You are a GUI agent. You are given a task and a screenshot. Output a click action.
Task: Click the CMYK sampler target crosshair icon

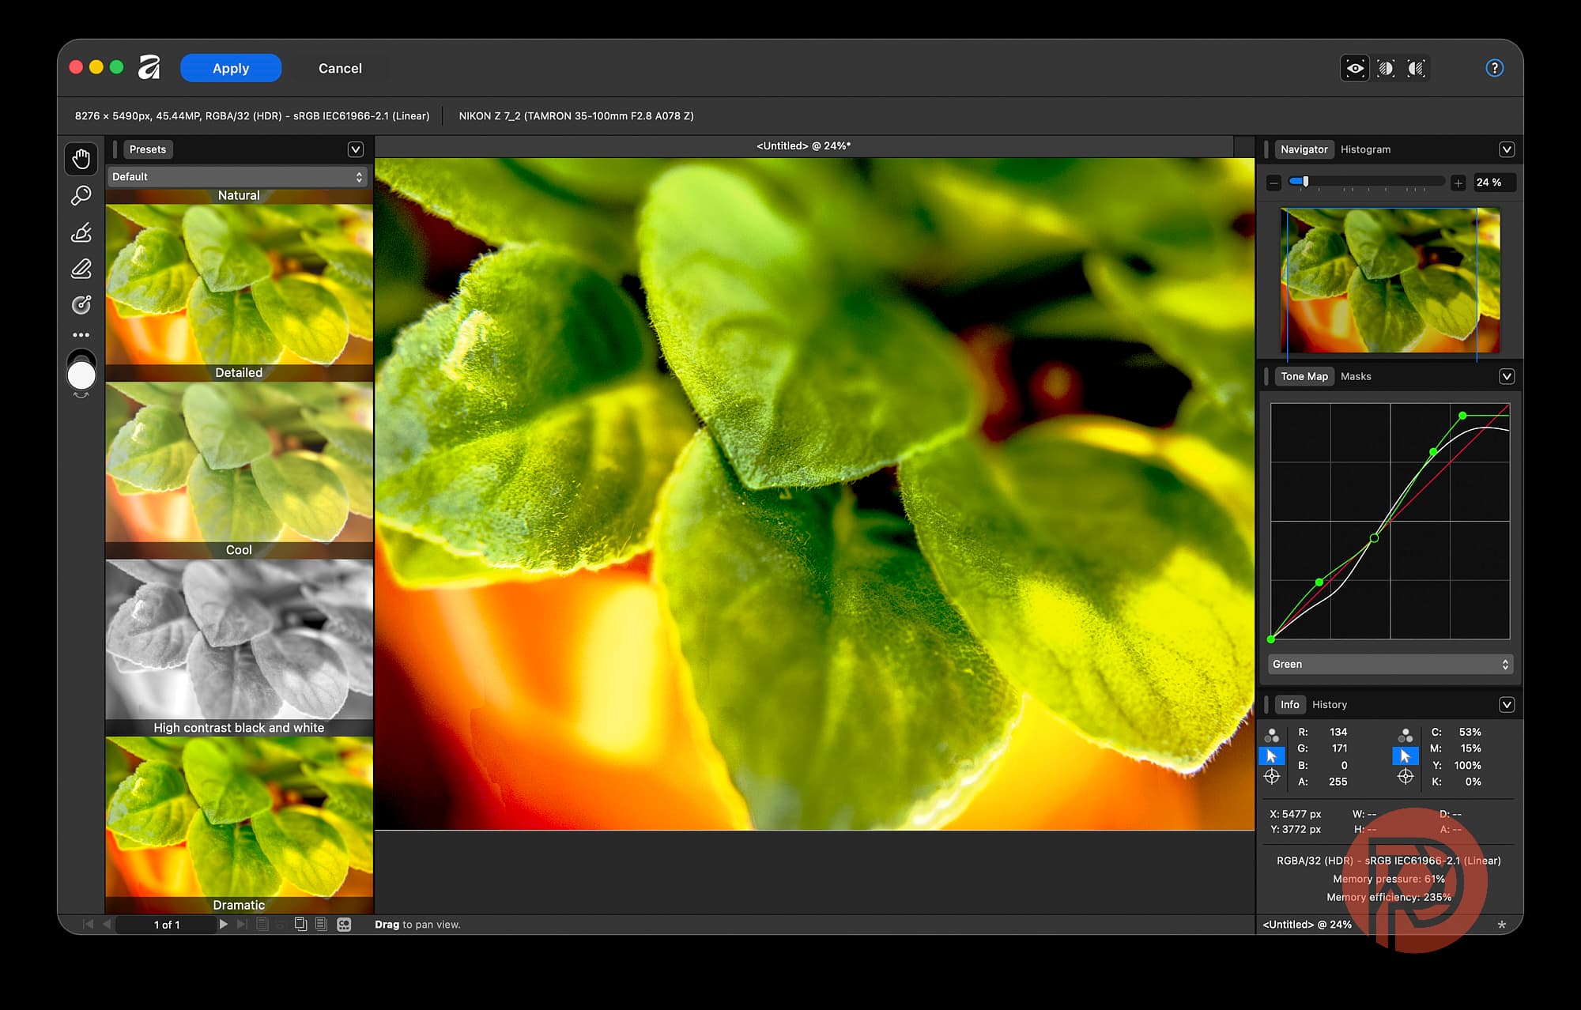pos(1406,777)
